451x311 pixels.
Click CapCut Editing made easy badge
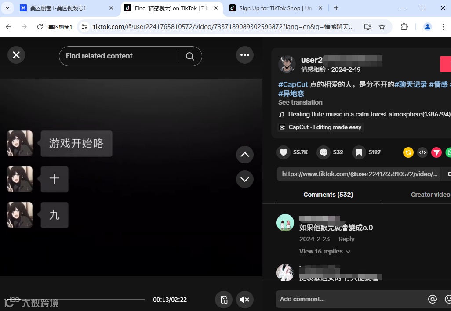click(321, 127)
